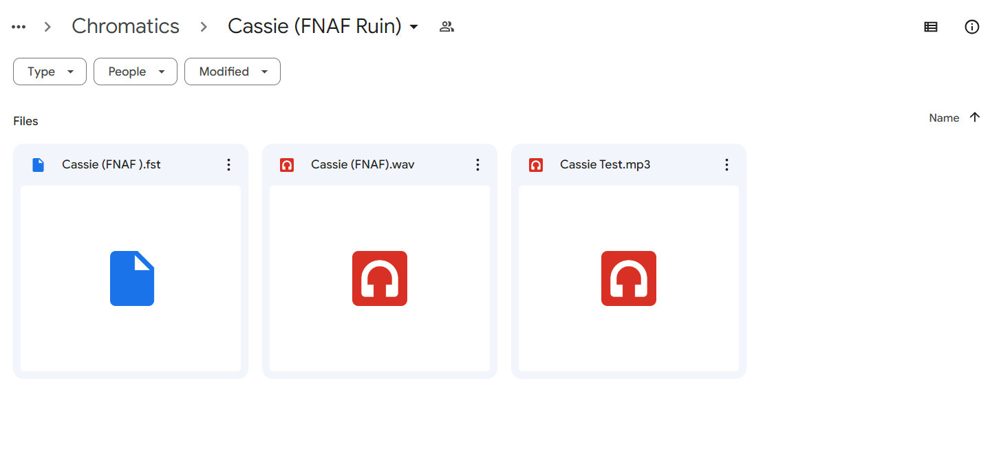Click the breadcrumb ellipsis icon
This screenshot has height=449, width=1001.
(x=19, y=27)
